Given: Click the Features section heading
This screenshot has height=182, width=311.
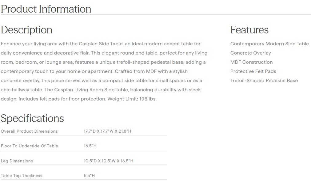Looking at the screenshot, I should 249,30.
